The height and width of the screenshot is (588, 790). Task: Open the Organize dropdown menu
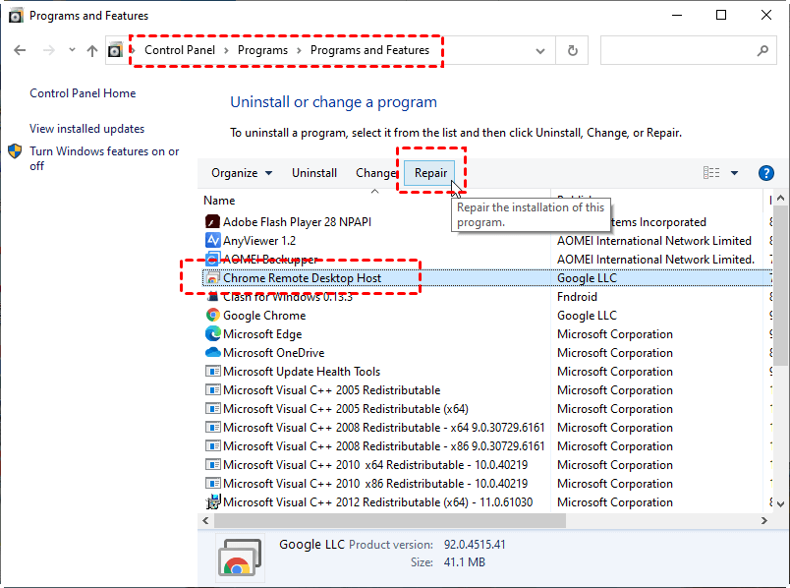pos(242,173)
